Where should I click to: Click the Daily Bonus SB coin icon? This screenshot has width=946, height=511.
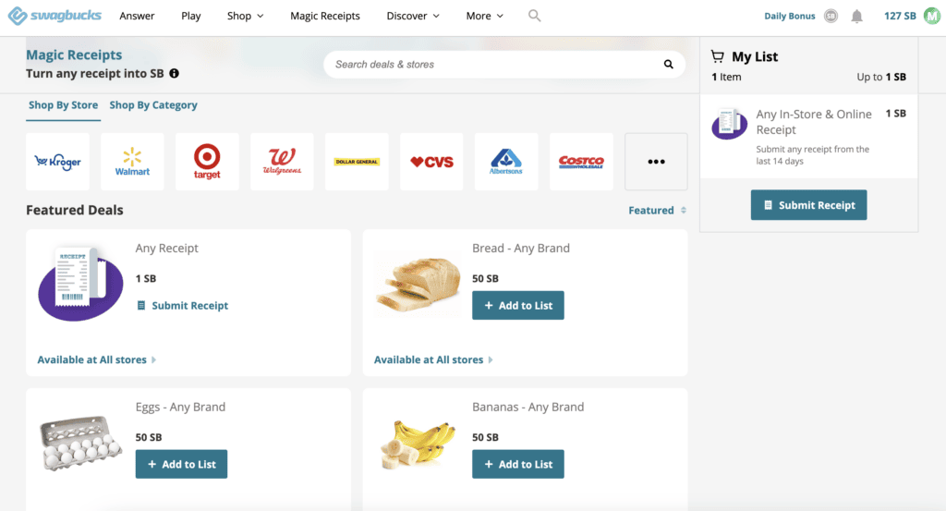(x=831, y=16)
